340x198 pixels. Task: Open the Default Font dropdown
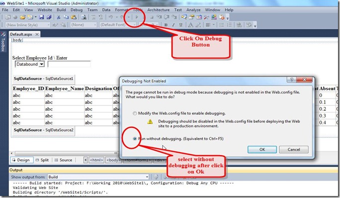click(118, 25)
